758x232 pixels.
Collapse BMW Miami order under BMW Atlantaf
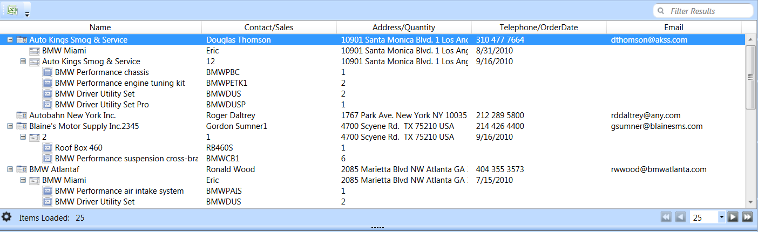click(x=23, y=180)
